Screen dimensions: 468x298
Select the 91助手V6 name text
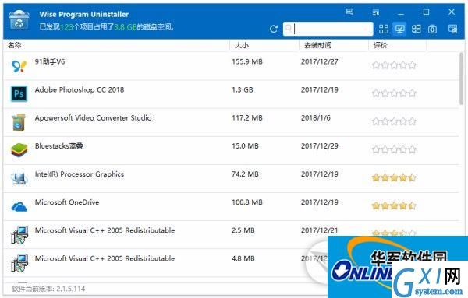[x=50, y=61]
